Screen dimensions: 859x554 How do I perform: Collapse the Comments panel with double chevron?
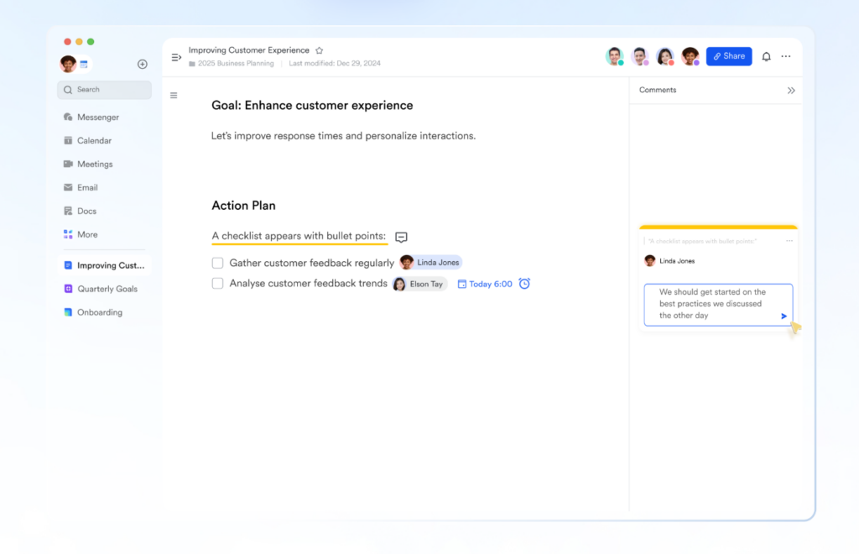coord(791,91)
